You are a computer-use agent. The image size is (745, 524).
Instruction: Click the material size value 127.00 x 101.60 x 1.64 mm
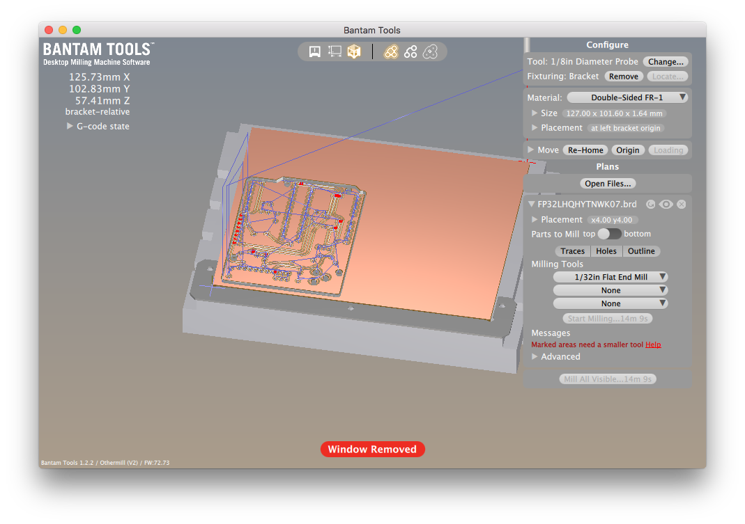(x=614, y=113)
